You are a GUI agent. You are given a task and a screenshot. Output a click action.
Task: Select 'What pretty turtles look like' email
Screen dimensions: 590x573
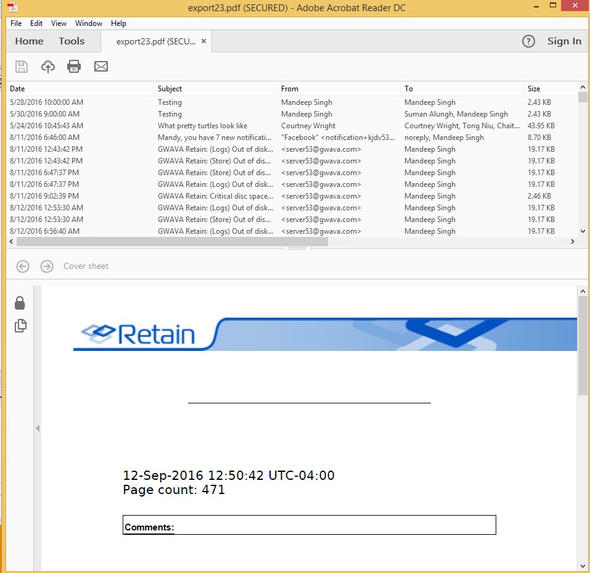pyautogui.click(x=292, y=126)
